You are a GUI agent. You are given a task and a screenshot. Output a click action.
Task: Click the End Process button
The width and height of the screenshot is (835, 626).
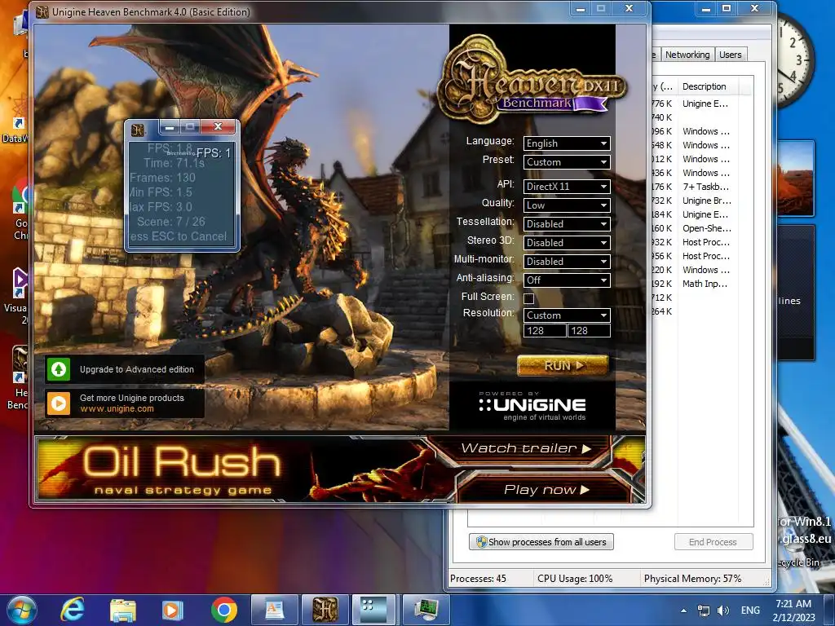pos(713,542)
